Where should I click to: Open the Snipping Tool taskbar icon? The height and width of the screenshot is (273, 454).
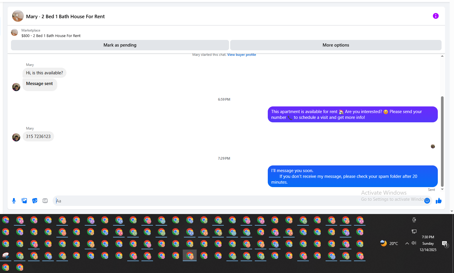6,255
